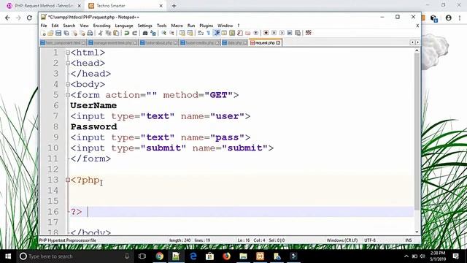
Task: Click the vertical scrollbar up arrow
Action: pyautogui.click(x=417, y=50)
